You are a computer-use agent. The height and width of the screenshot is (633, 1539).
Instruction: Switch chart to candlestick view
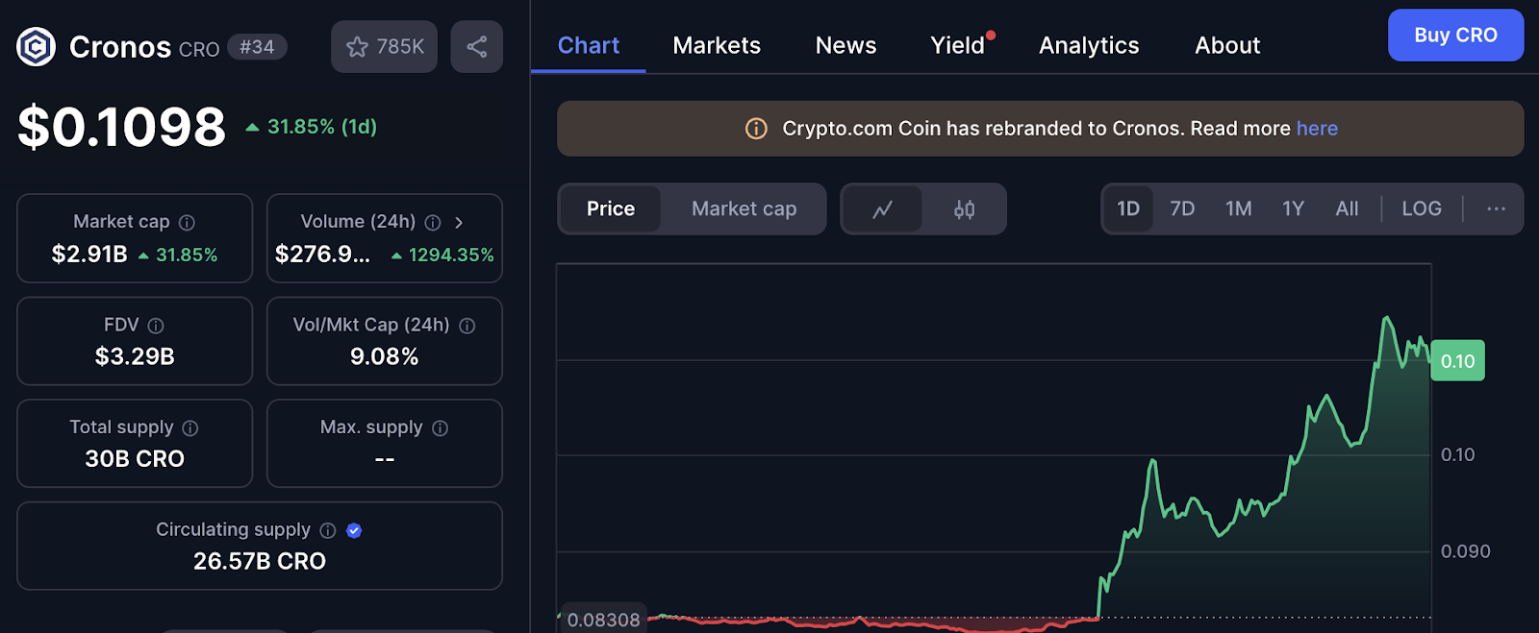click(964, 209)
